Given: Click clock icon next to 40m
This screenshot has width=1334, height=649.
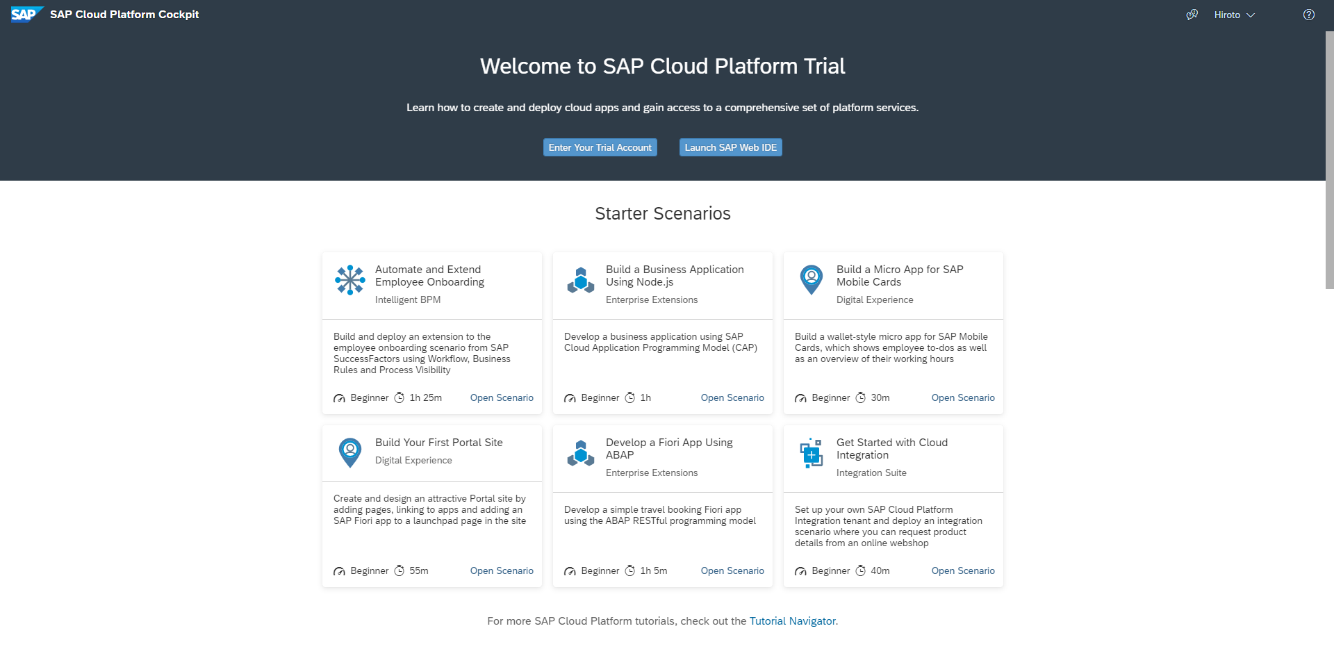Looking at the screenshot, I should (x=861, y=570).
